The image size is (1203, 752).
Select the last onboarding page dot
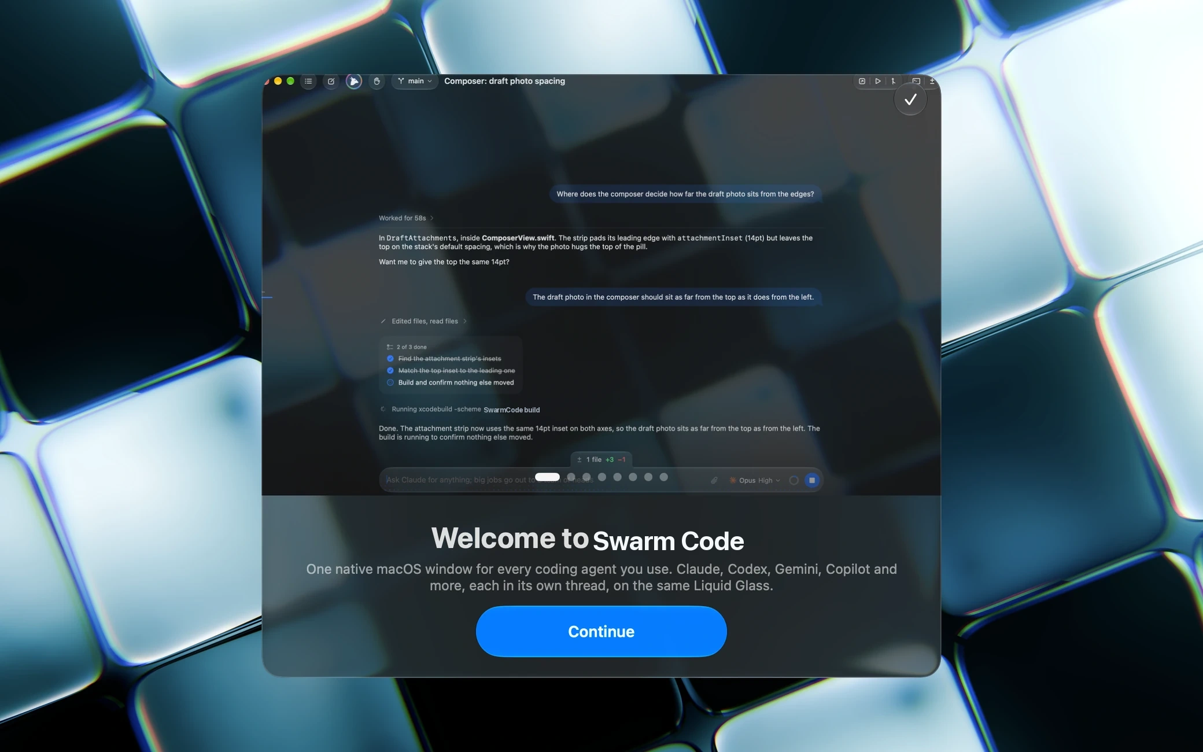pos(664,477)
